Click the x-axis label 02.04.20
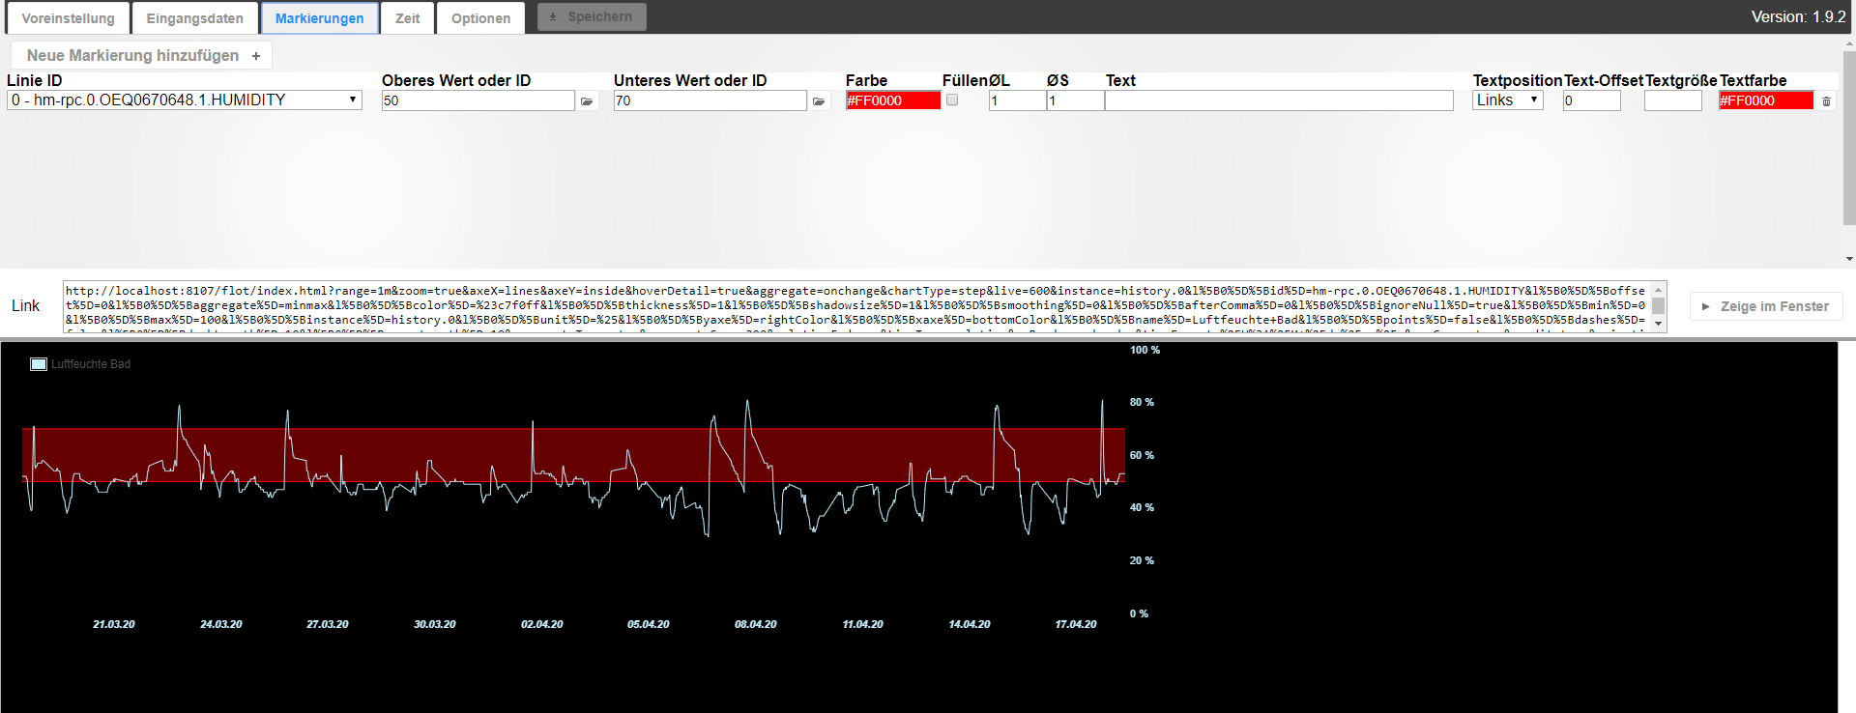 click(542, 624)
